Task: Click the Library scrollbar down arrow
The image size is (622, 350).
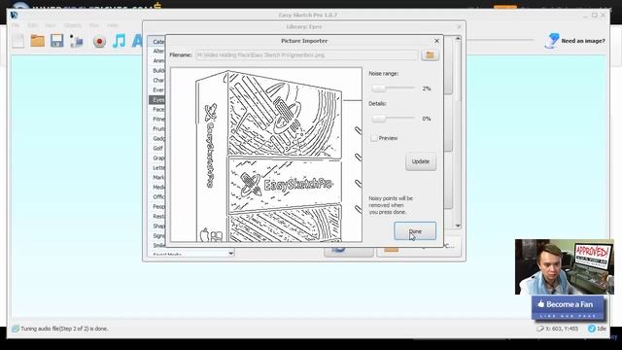Action: [458, 226]
